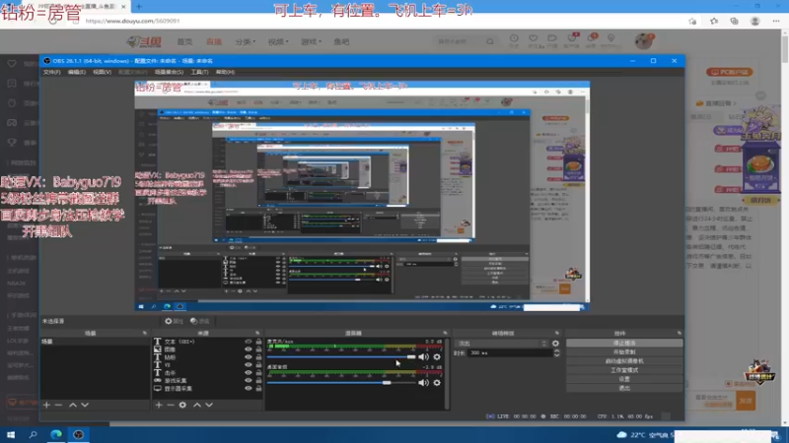Toggle visibility of 游戏采集 source
This screenshot has width=789, height=443.
pyautogui.click(x=249, y=381)
